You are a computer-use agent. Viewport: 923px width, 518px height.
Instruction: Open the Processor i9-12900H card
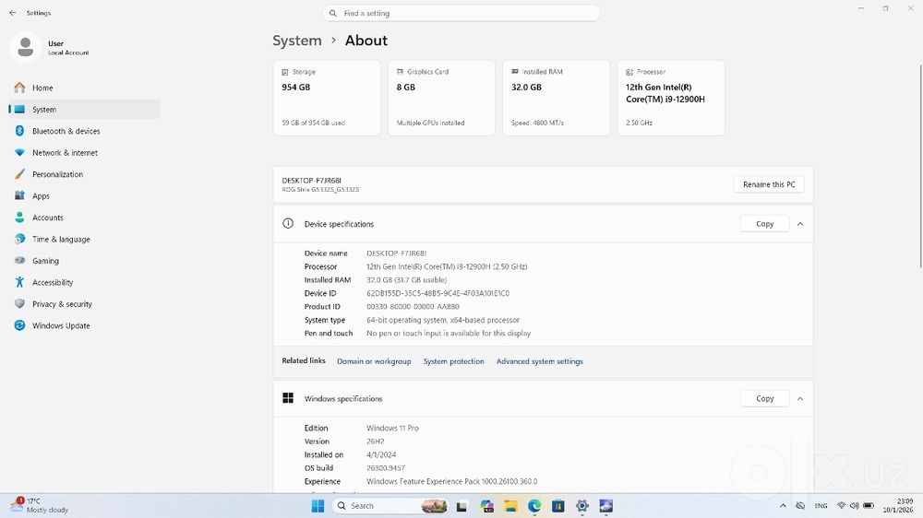(671, 98)
